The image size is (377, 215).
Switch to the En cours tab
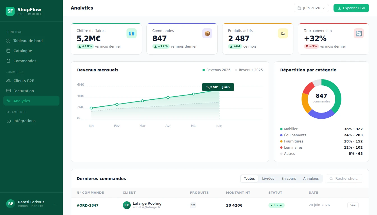click(289, 178)
